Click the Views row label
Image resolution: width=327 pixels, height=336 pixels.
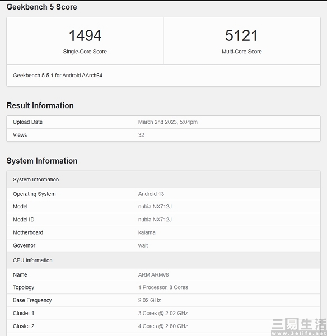click(20, 135)
